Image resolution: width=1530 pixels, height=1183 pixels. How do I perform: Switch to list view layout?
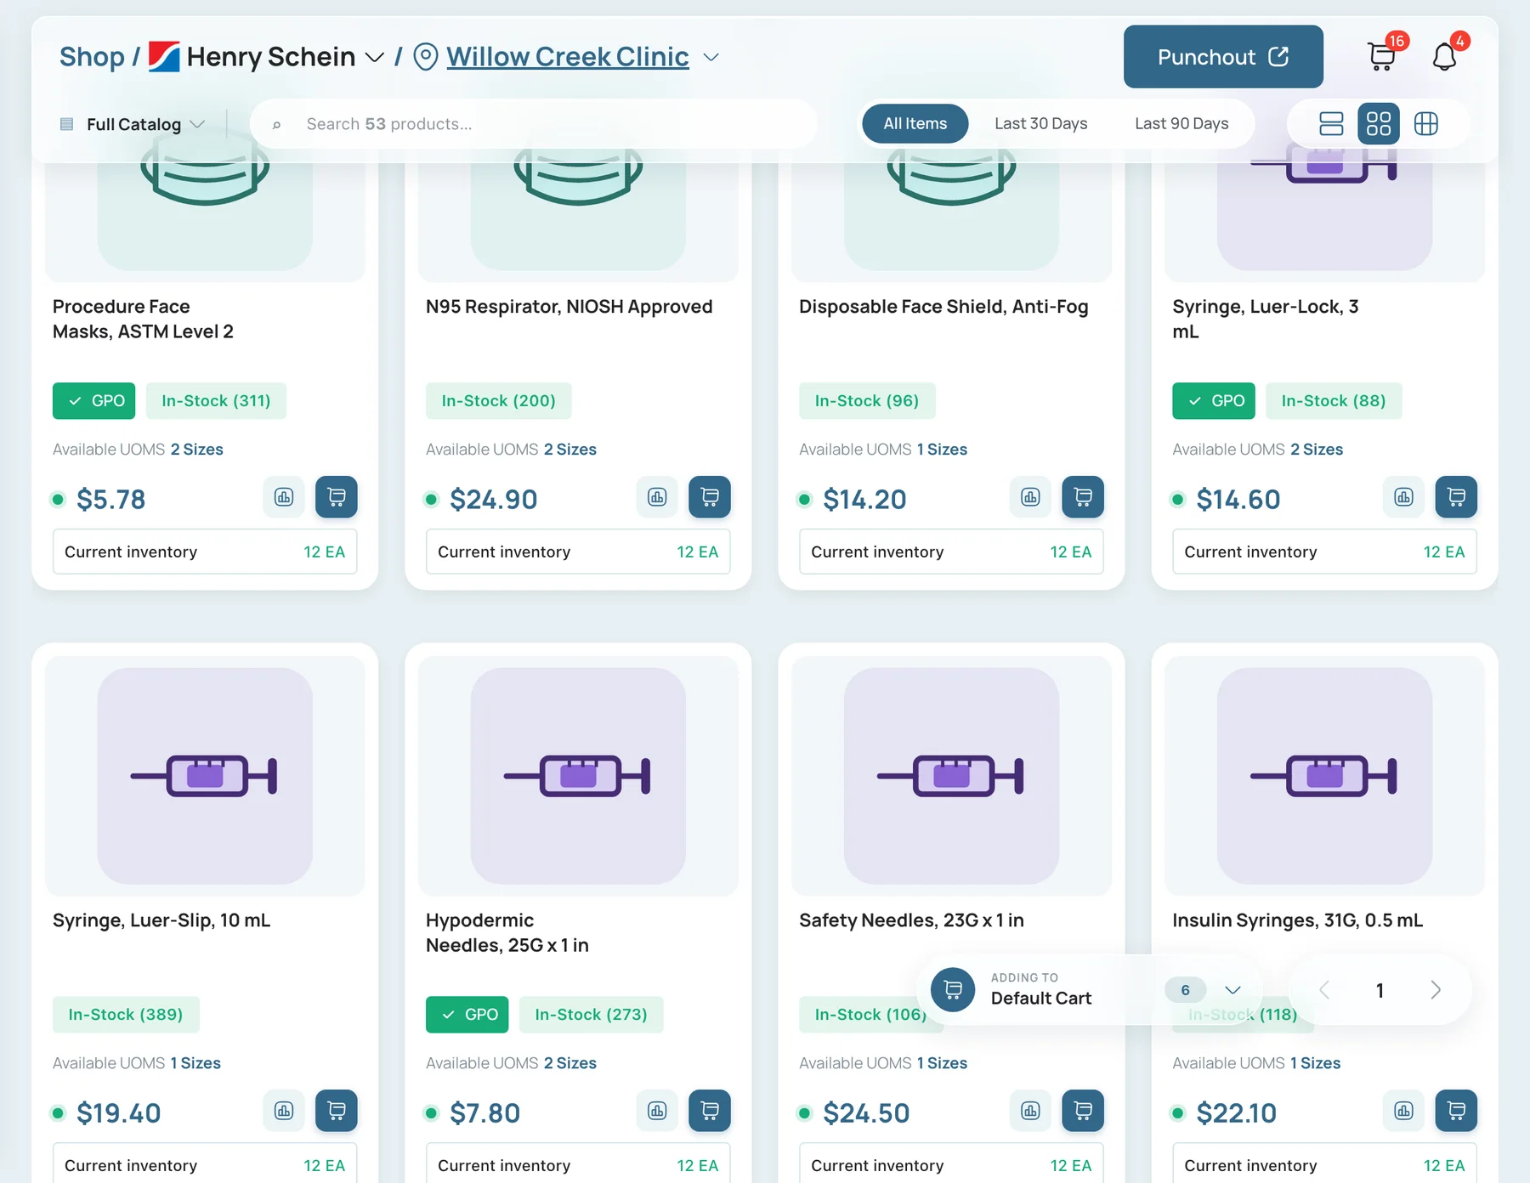1331,124
